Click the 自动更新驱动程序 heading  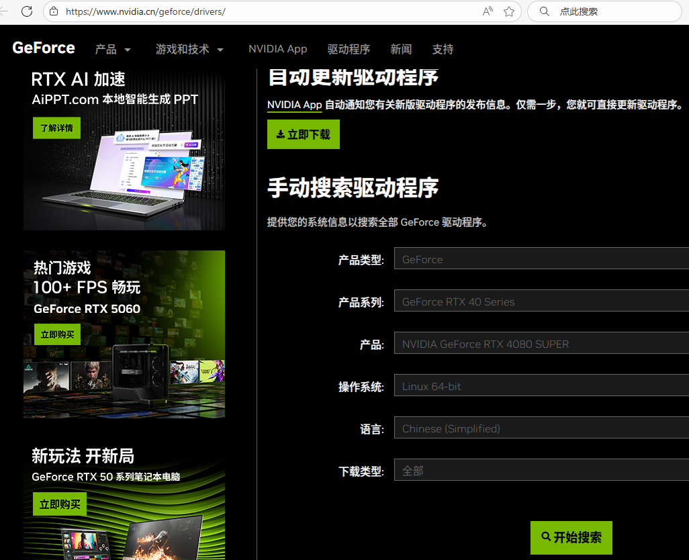coord(353,78)
